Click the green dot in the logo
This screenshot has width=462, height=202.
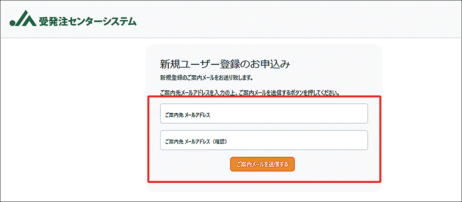12,23
